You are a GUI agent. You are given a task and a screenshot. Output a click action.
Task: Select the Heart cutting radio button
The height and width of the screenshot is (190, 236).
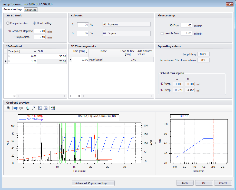pos(35,23)
